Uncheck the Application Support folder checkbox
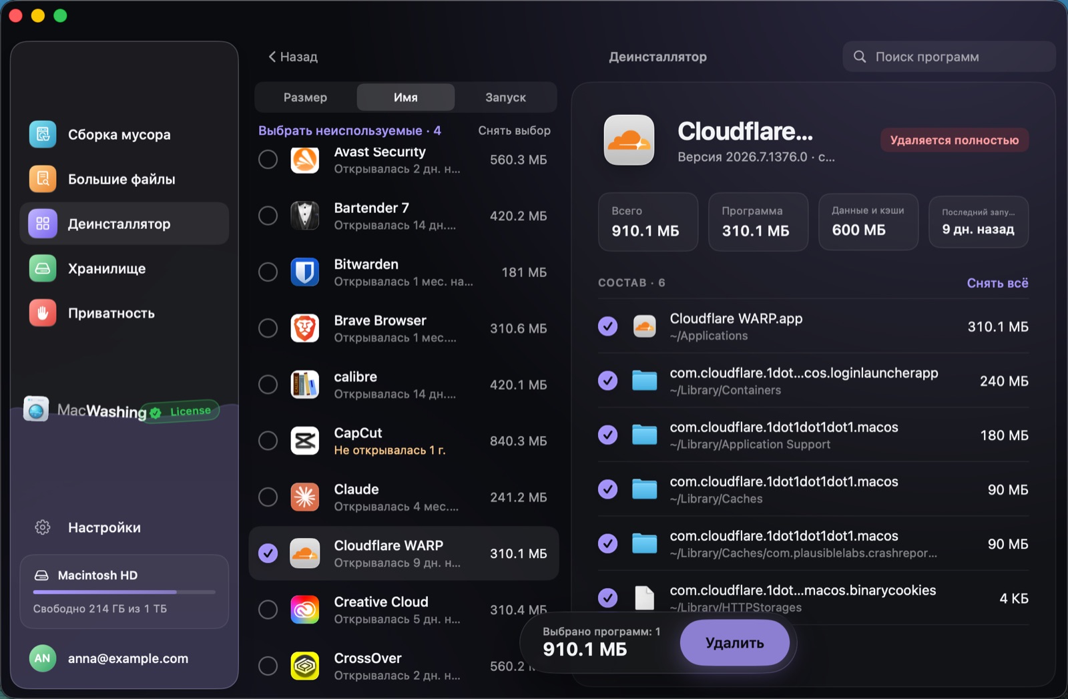 coord(607,435)
